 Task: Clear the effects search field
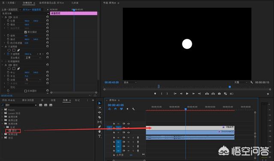(x=36, y=105)
